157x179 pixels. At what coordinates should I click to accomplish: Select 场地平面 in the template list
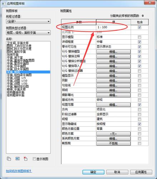click(x=13, y=54)
